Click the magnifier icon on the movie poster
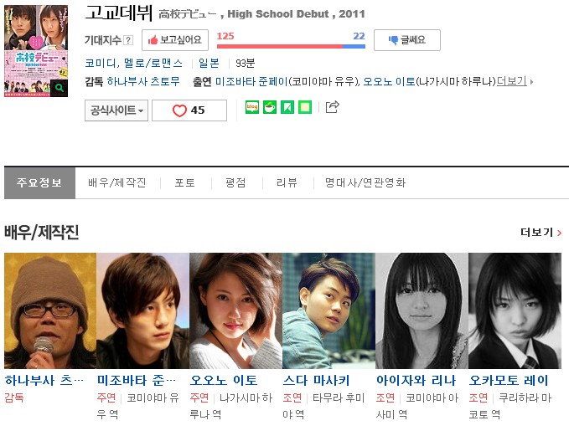 59,88
